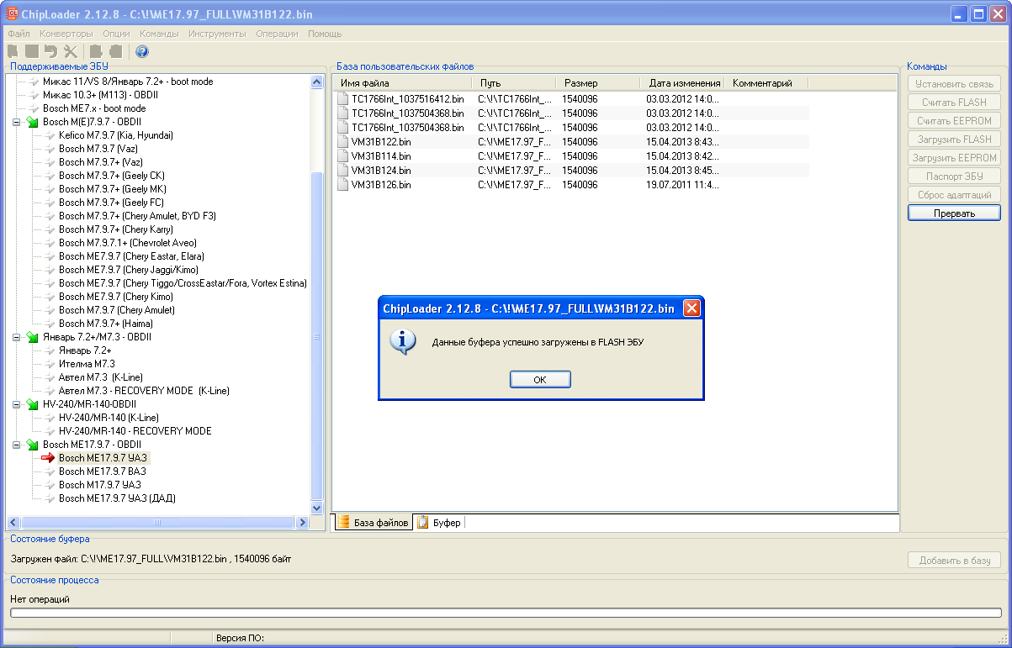The width and height of the screenshot is (1012, 648).
Task: Close the dialog with red X button
Action: (x=691, y=308)
